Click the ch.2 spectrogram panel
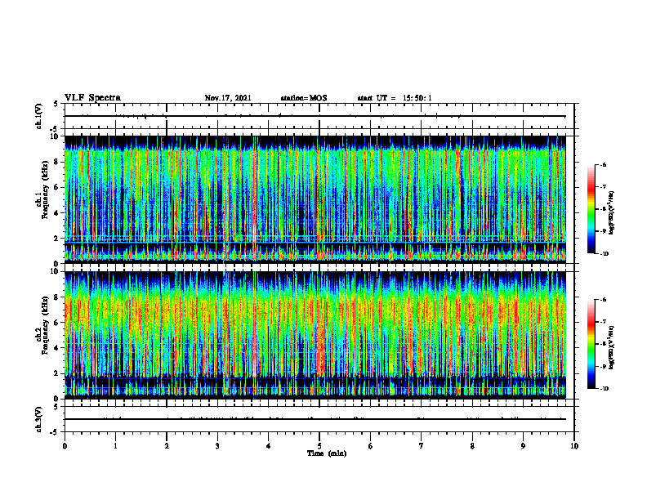 point(315,335)
